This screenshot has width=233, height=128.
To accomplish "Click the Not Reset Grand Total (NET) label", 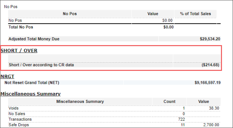I will click(32, 83).
